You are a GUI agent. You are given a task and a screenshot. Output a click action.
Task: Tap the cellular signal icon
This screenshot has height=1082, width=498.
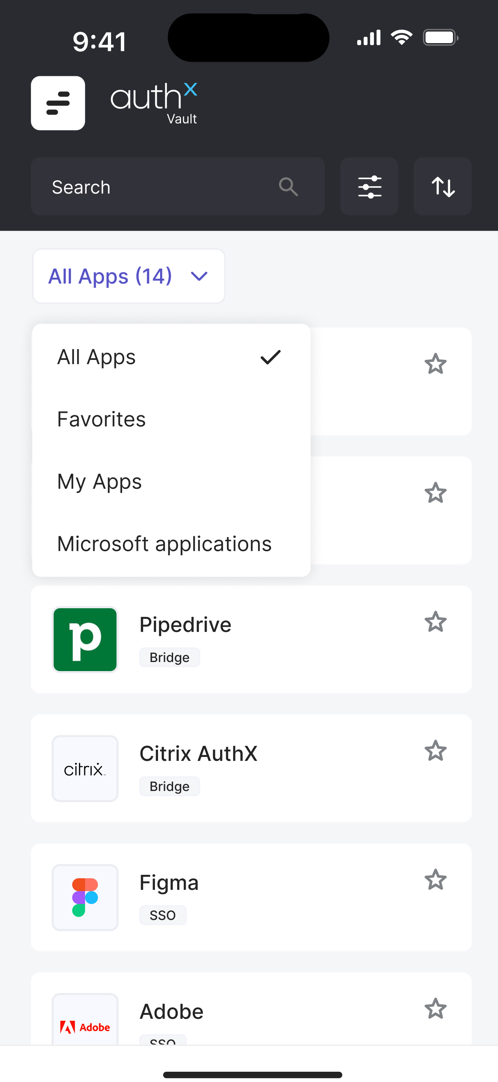click(x=369, y=38)
